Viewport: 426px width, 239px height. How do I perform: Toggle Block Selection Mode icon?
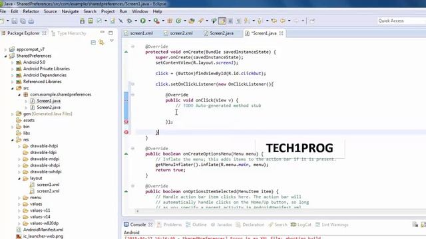coord(230,21)
